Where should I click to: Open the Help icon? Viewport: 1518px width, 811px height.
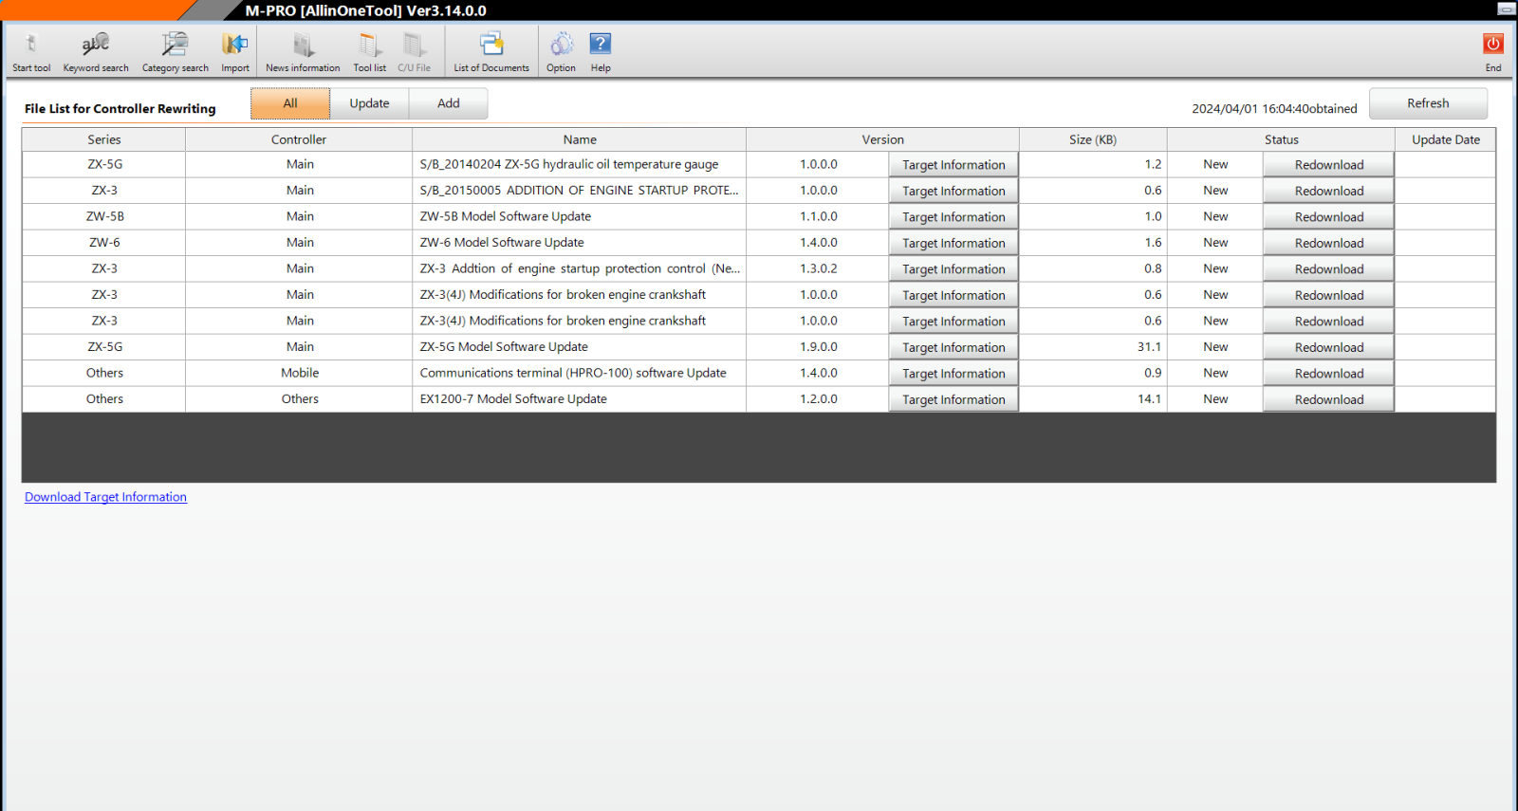601,51
